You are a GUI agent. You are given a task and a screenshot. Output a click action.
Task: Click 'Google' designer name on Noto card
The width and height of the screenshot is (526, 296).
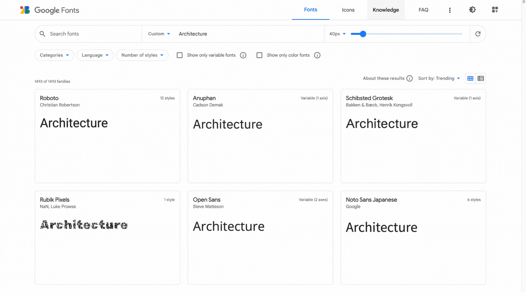pyautogui.click(x=353, y=207)
